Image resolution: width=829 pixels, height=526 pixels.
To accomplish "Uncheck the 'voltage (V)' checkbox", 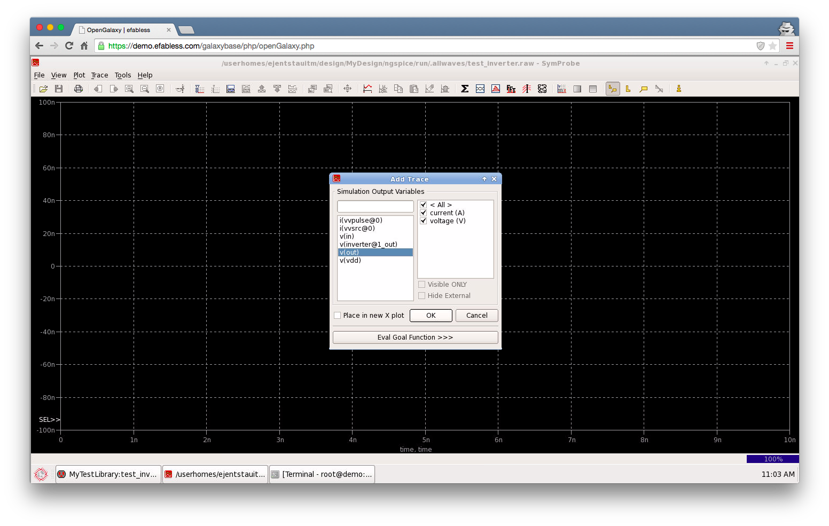I will point(424,221).
